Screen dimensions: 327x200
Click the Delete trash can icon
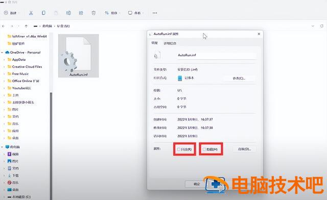(x=94, y=13)
